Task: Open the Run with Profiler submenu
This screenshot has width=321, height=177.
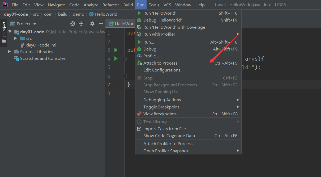Action: [x=188, y=34]
